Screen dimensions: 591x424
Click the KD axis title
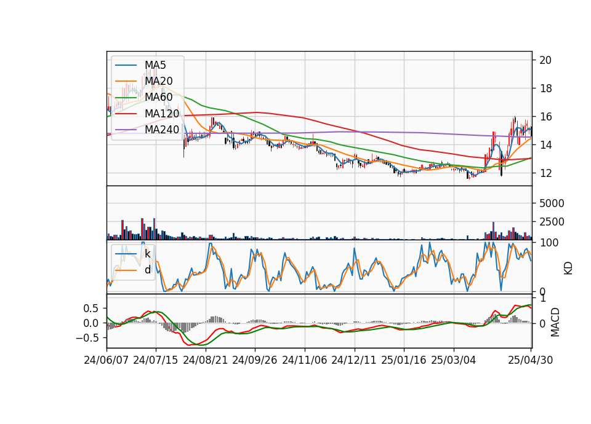point(568,268)
